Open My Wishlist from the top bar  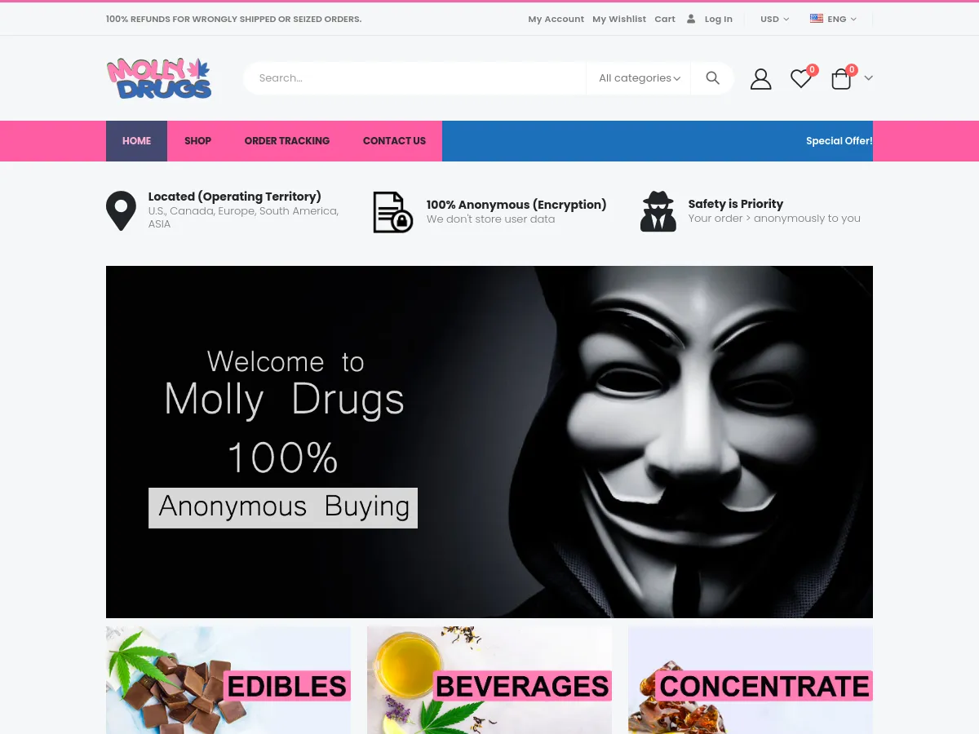click(x=619, y=19)
